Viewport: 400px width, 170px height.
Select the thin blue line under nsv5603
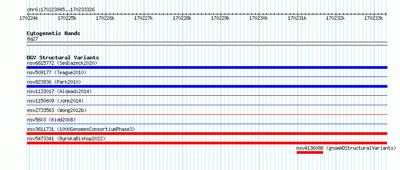[207, 124]
